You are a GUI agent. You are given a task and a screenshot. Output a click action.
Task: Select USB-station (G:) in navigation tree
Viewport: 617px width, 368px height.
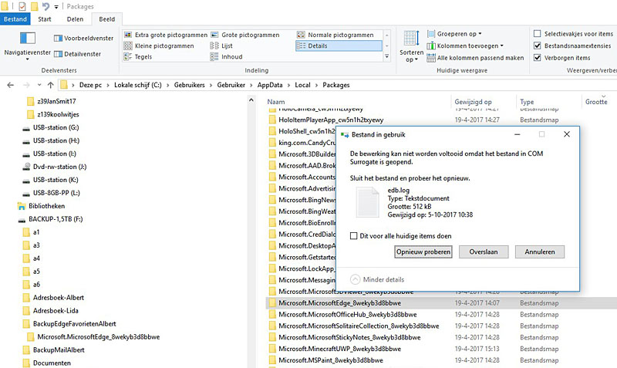coord(56,127)
